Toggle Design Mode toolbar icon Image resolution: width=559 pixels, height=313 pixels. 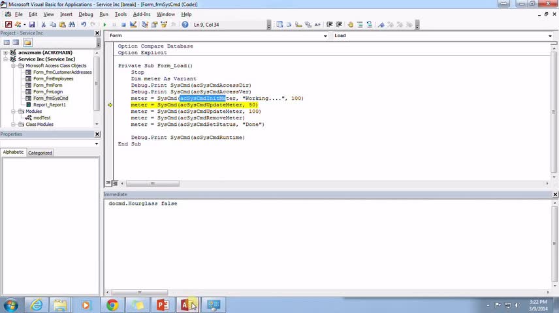pyautogui.click(x=133, y=25)
